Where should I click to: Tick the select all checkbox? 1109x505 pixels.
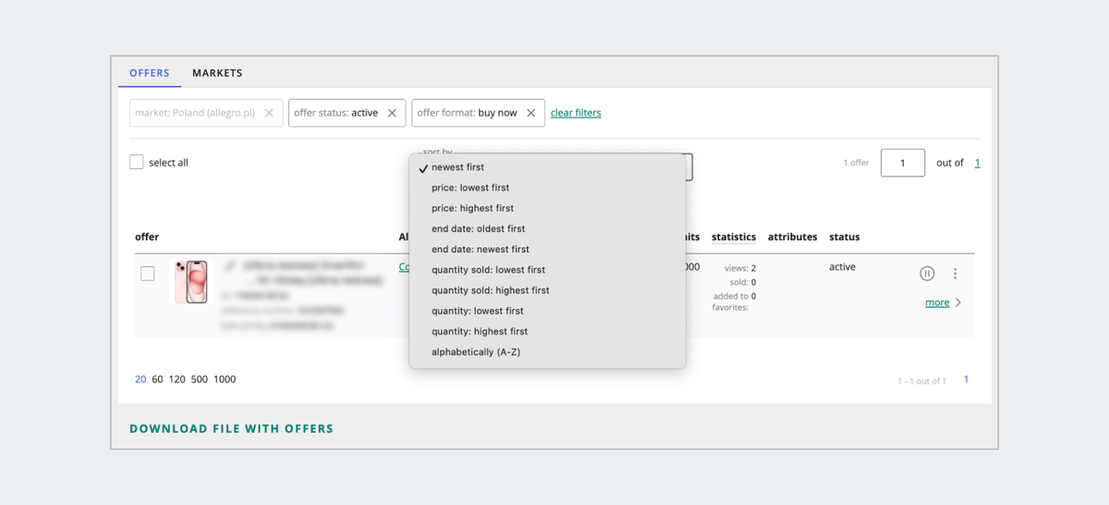[137, 163]
